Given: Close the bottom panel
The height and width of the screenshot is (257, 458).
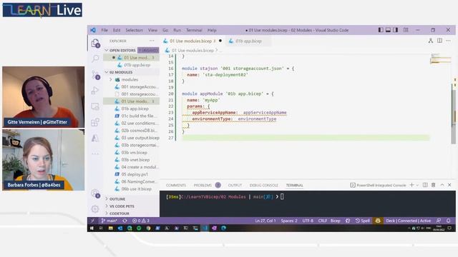Looking at the screenshot, I should pyautogui.click(x=449, y=185).
